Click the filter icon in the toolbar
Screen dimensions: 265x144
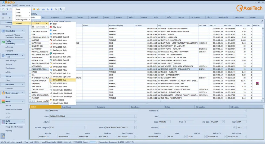tap(61, 9)
